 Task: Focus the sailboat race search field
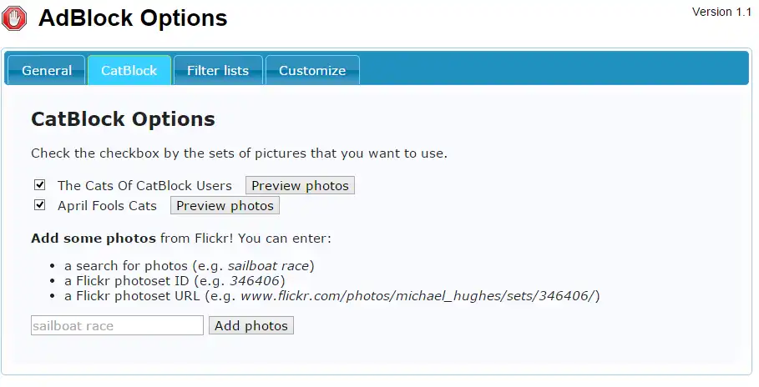(x=117, y=325)
